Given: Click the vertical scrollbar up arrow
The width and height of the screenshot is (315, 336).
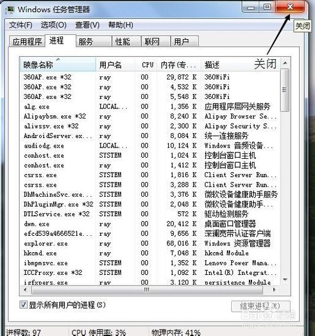Looking at the screenshot, I should coord(285,63).
